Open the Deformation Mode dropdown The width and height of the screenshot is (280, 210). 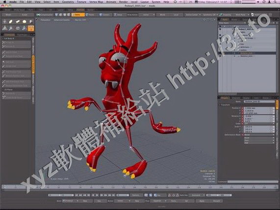click(259, 135)
